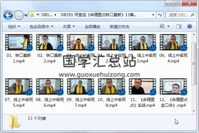Image resolution: width=199 pixels, height=133 pixels.
Task: Click the Forward navigation arrow button
Action: [x=19, y=15]
